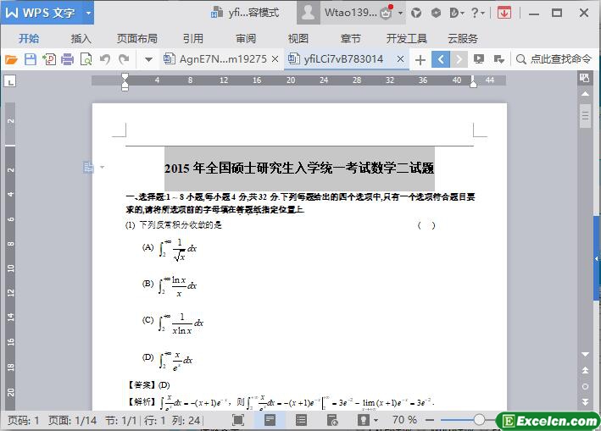601x431 pixels.
Task: Open the Wtao139 account name
Action: coord(350,13)
